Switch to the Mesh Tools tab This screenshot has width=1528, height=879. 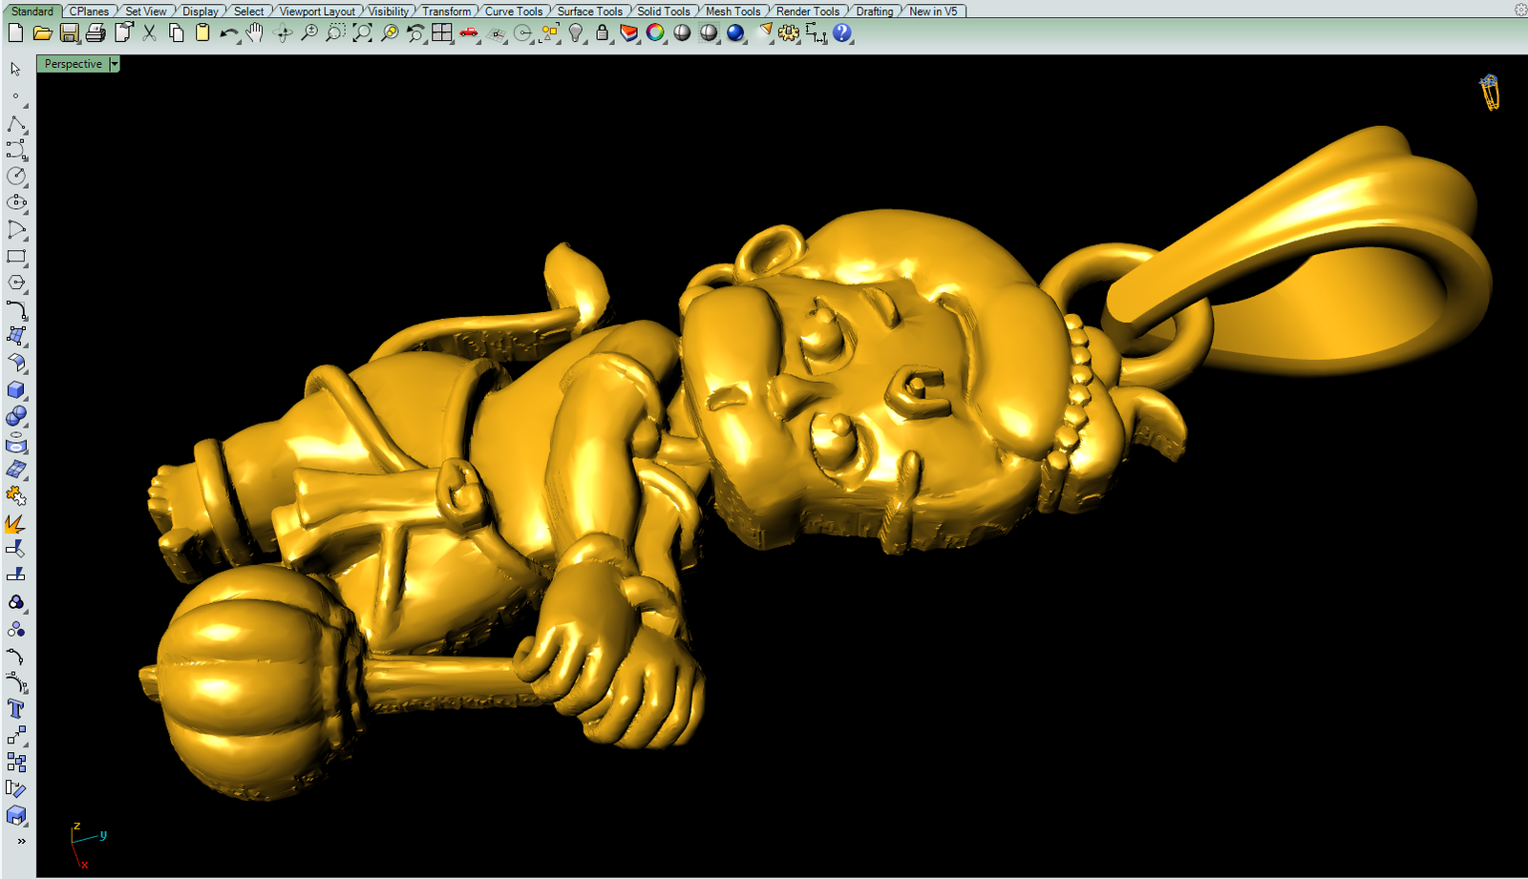click(733, 11)
